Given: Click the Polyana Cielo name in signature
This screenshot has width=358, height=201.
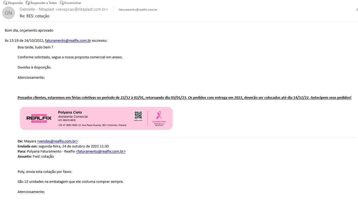Looking at the screenshot, I should (70, 112).
